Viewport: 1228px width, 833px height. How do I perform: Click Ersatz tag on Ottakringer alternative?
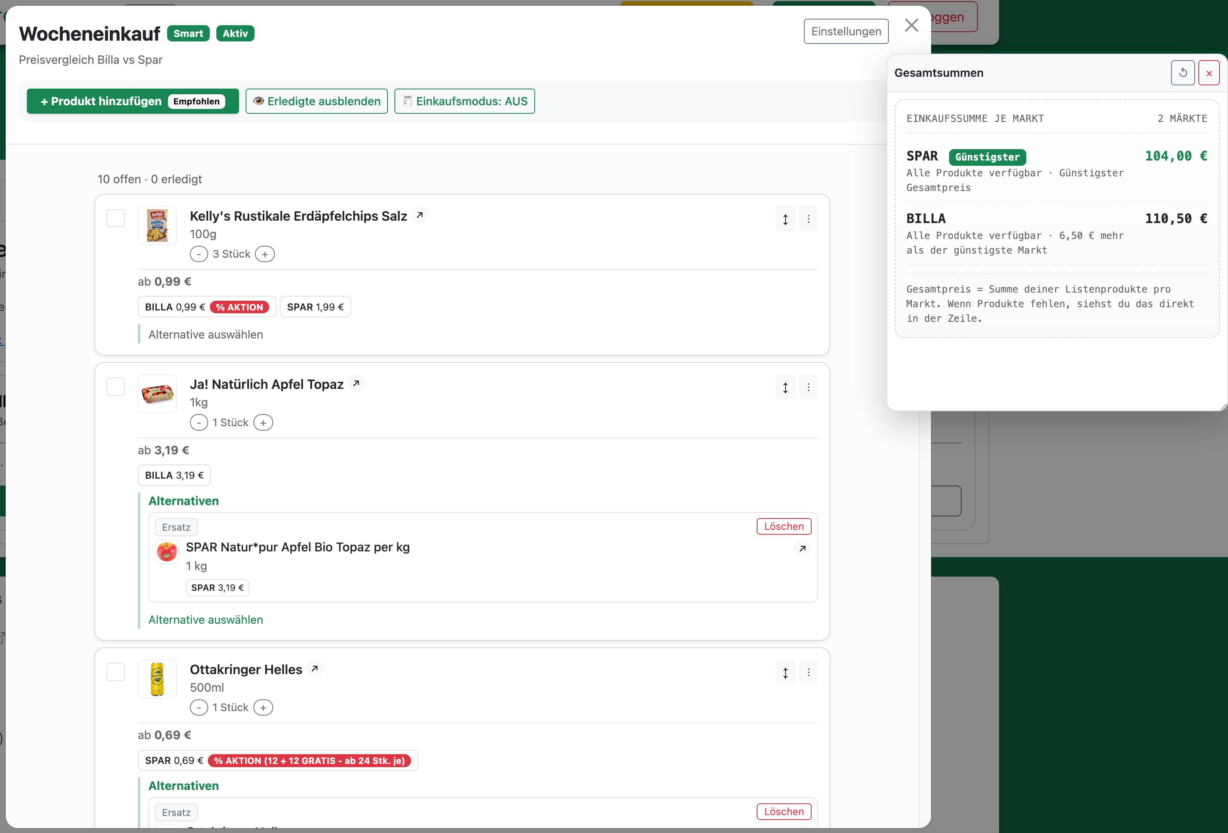[x=176, y=812]
